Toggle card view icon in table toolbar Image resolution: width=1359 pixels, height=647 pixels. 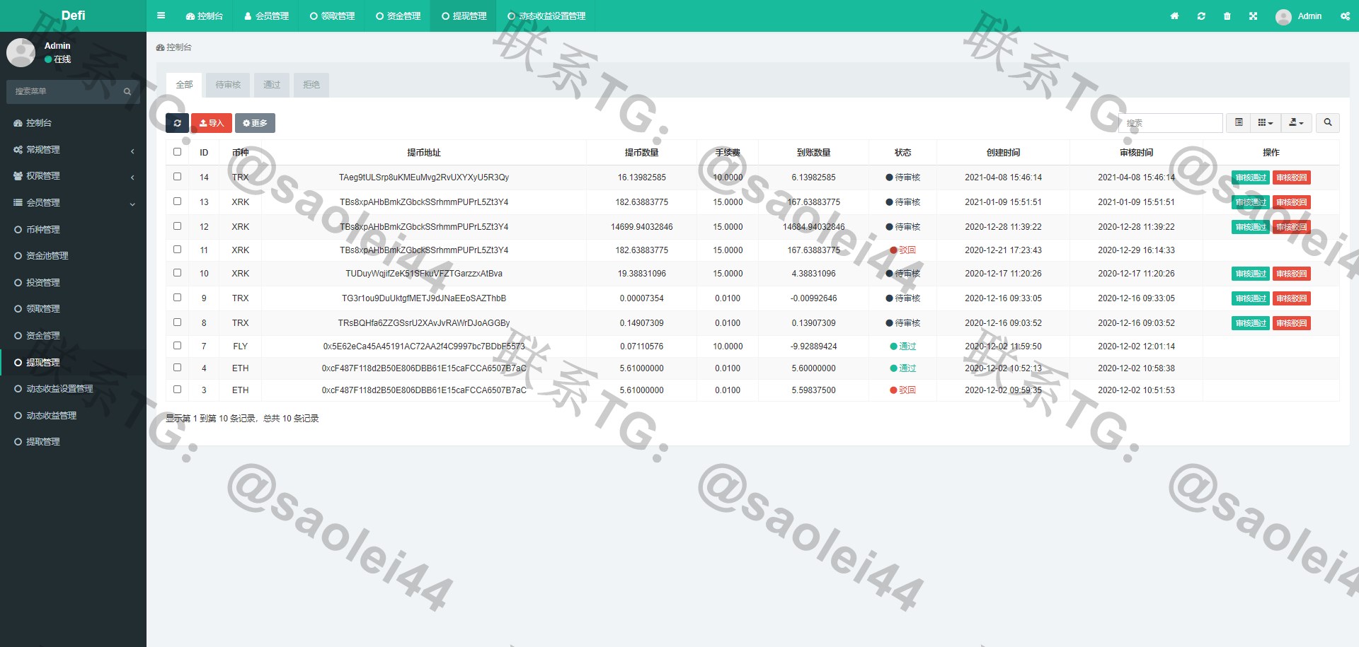1239,122
